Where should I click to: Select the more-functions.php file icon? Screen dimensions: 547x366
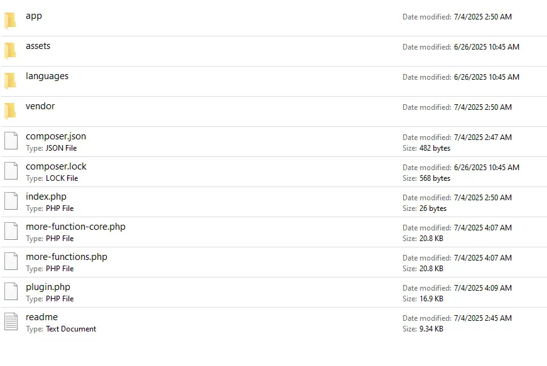tap(11, 261)
